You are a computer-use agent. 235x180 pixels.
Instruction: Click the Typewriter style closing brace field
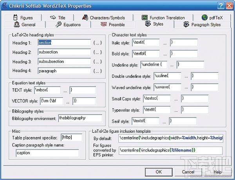[195, 110]
